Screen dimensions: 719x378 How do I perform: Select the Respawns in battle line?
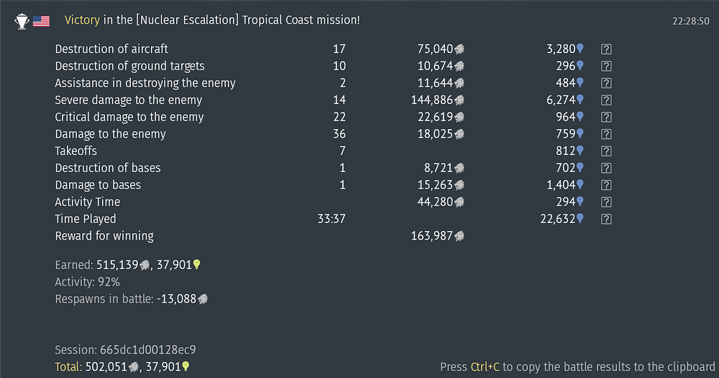[132, 299]
